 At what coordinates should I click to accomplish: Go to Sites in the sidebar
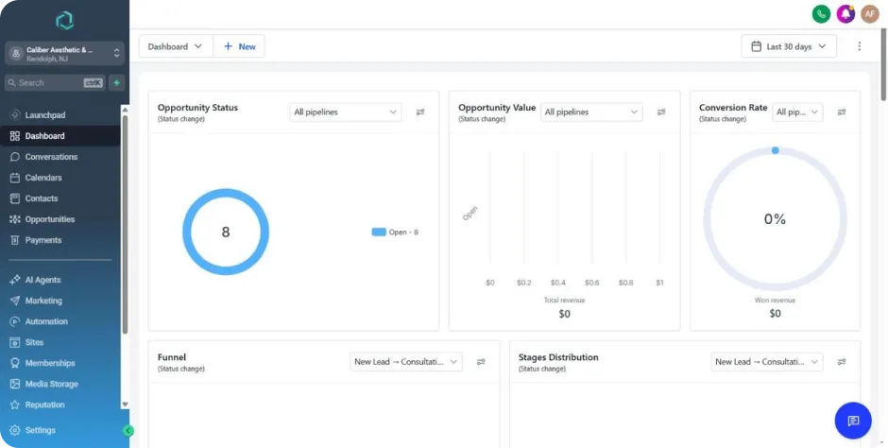(61, 342)
